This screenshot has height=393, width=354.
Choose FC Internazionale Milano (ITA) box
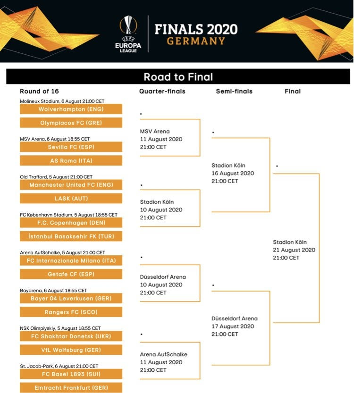click(x=71, y=260)
